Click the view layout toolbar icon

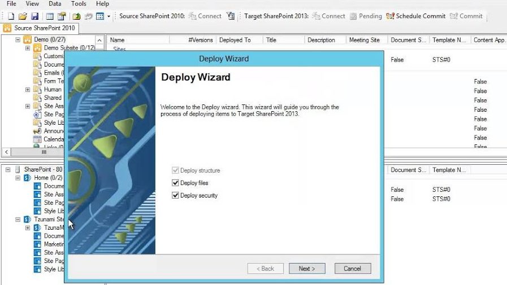pos(100,16)
